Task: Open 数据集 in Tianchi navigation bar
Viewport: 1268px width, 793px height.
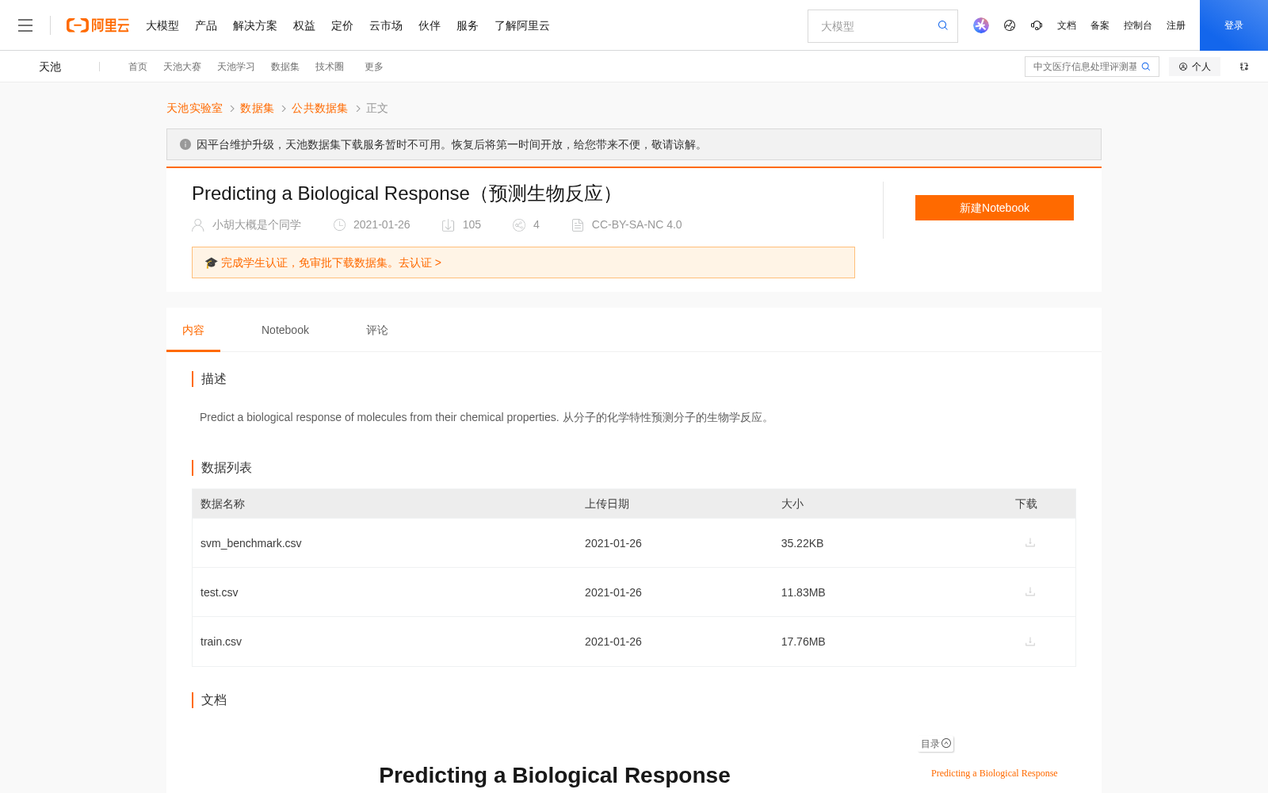Action: click(x=285, y=67)
